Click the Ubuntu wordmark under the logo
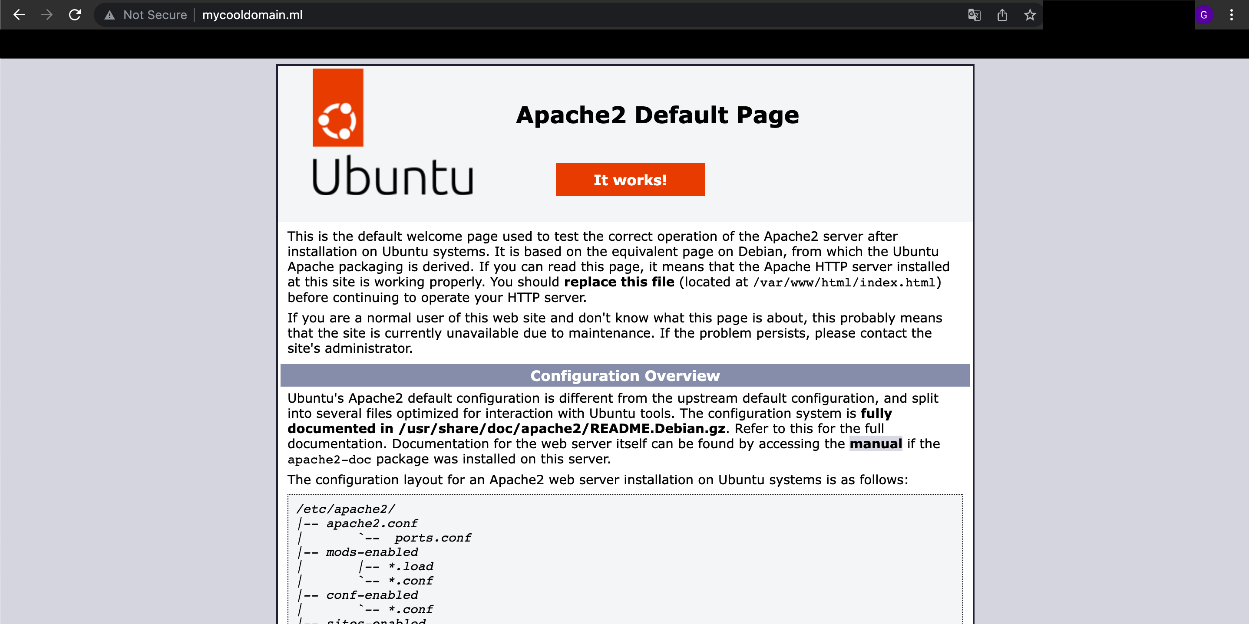1249x624 pixels. 392,176
